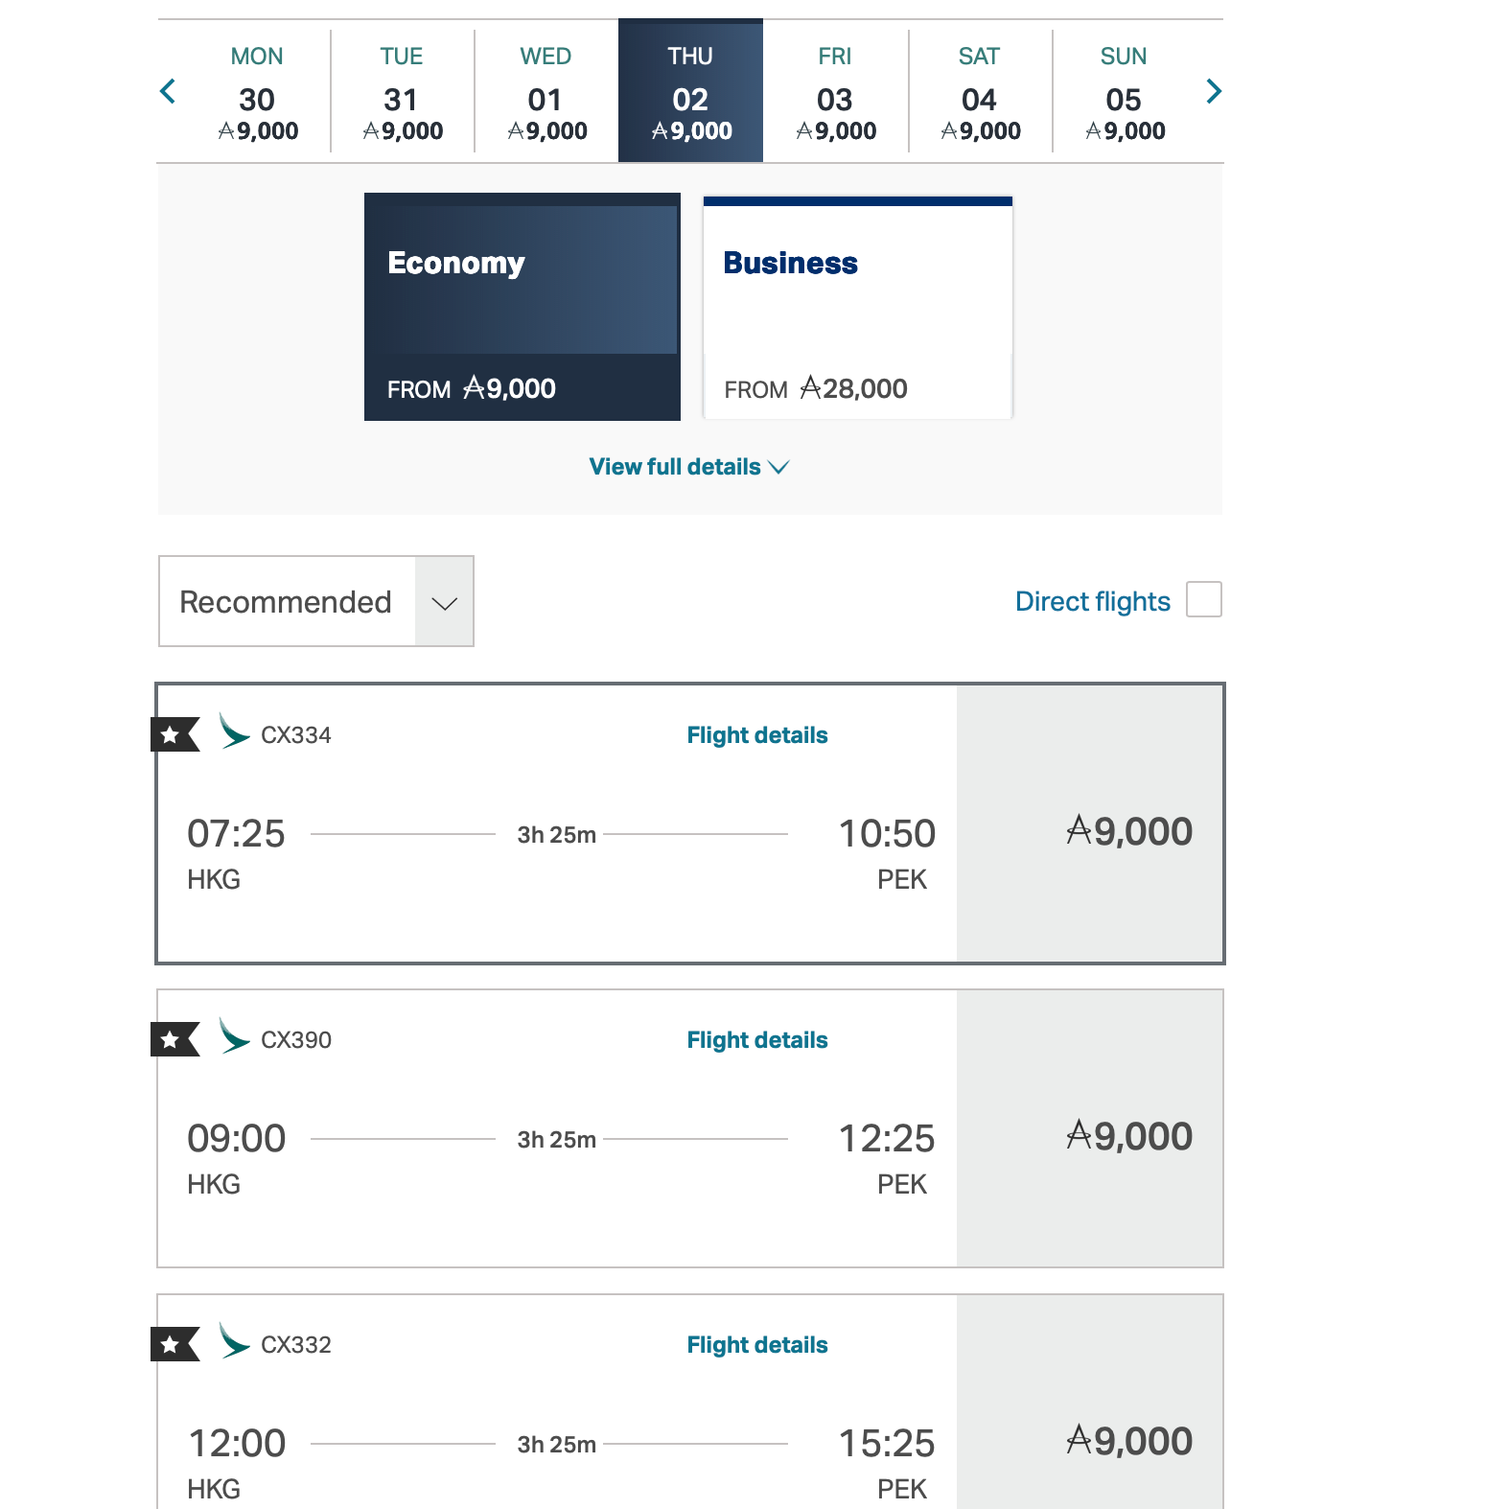Select the Economy cabin card

pyautogui.click(x=522, y=307)
